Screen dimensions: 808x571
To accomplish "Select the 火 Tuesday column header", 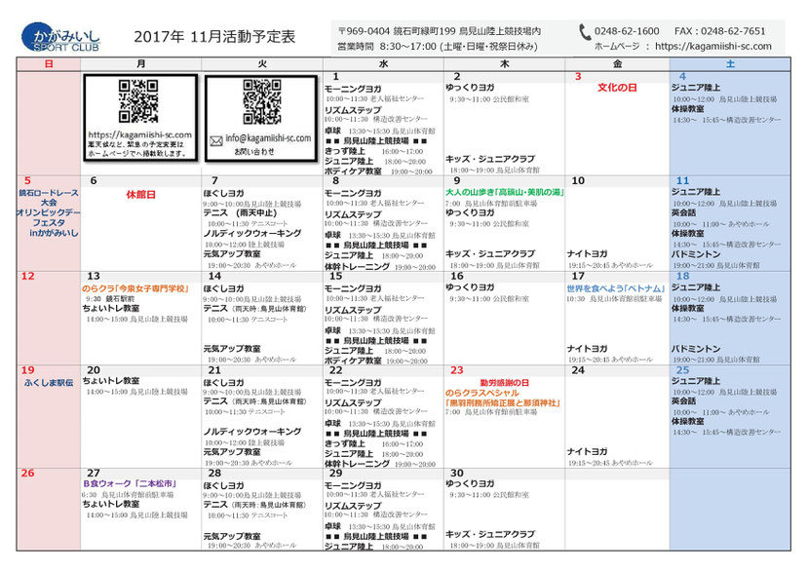I will point(262,64).
